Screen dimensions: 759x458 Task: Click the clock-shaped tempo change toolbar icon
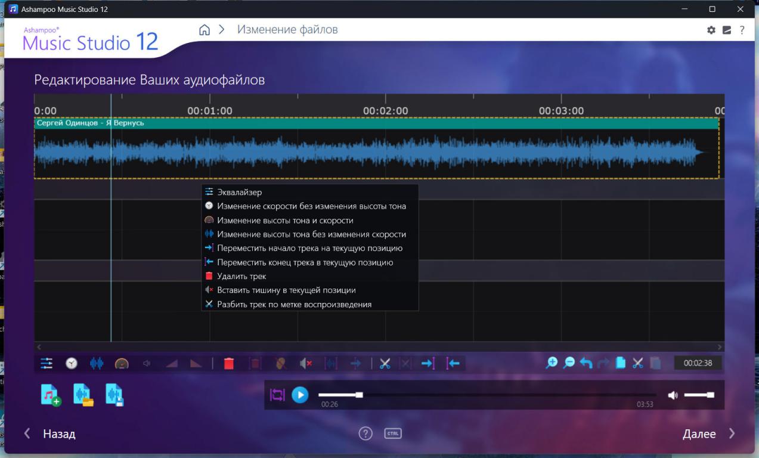pos(72,363)
